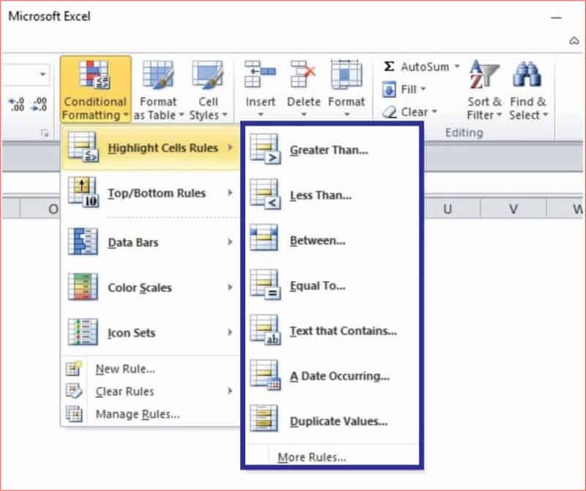Select New Rule... text in menu
The height and width of the screenshot is (491, 586).
(x=125, y=369)
